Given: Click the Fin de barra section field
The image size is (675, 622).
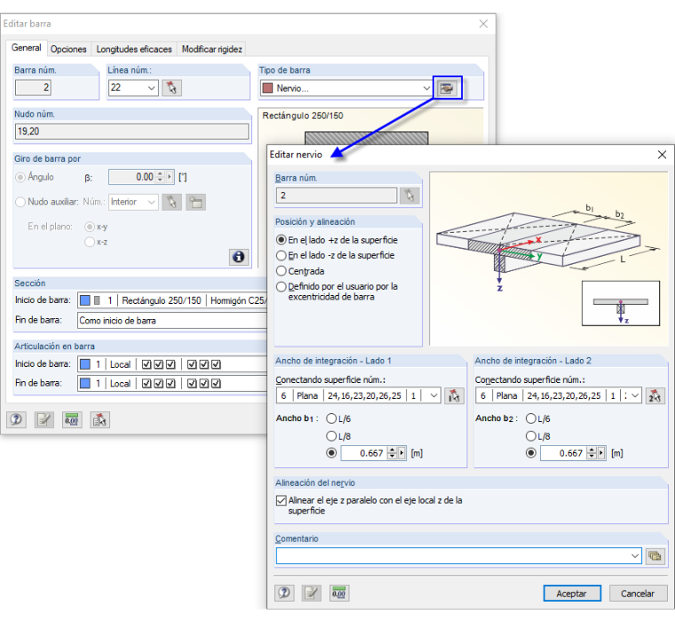Looking at the screenshot, I should [172, 321].
